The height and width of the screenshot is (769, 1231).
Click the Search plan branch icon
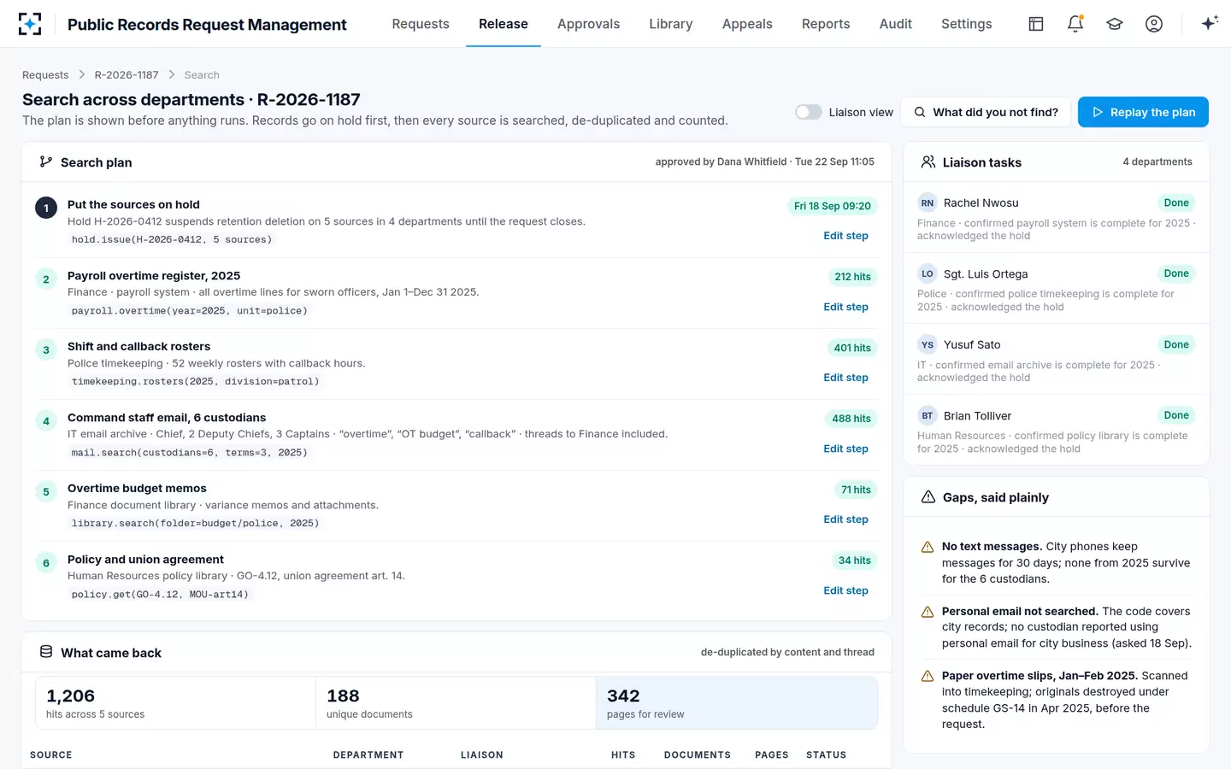(46, 162)
